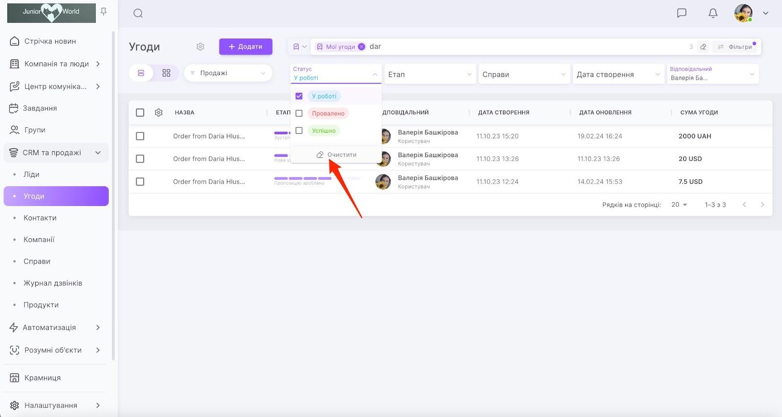
Task: Click the table column settings gear icon
Action: click(x=158, y=113)
